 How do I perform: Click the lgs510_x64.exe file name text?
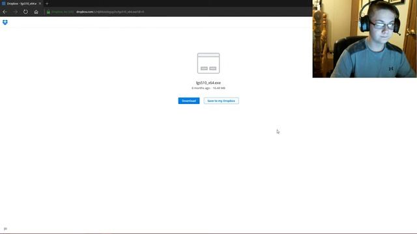208,83
